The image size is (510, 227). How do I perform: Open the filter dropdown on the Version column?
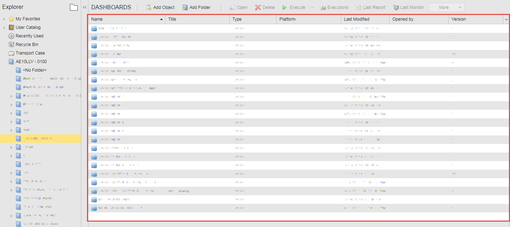coord(506,19)
